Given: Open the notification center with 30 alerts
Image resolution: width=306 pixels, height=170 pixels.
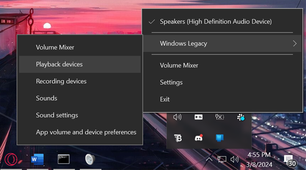Looking at the screenshot, I should tap(290, 161).
